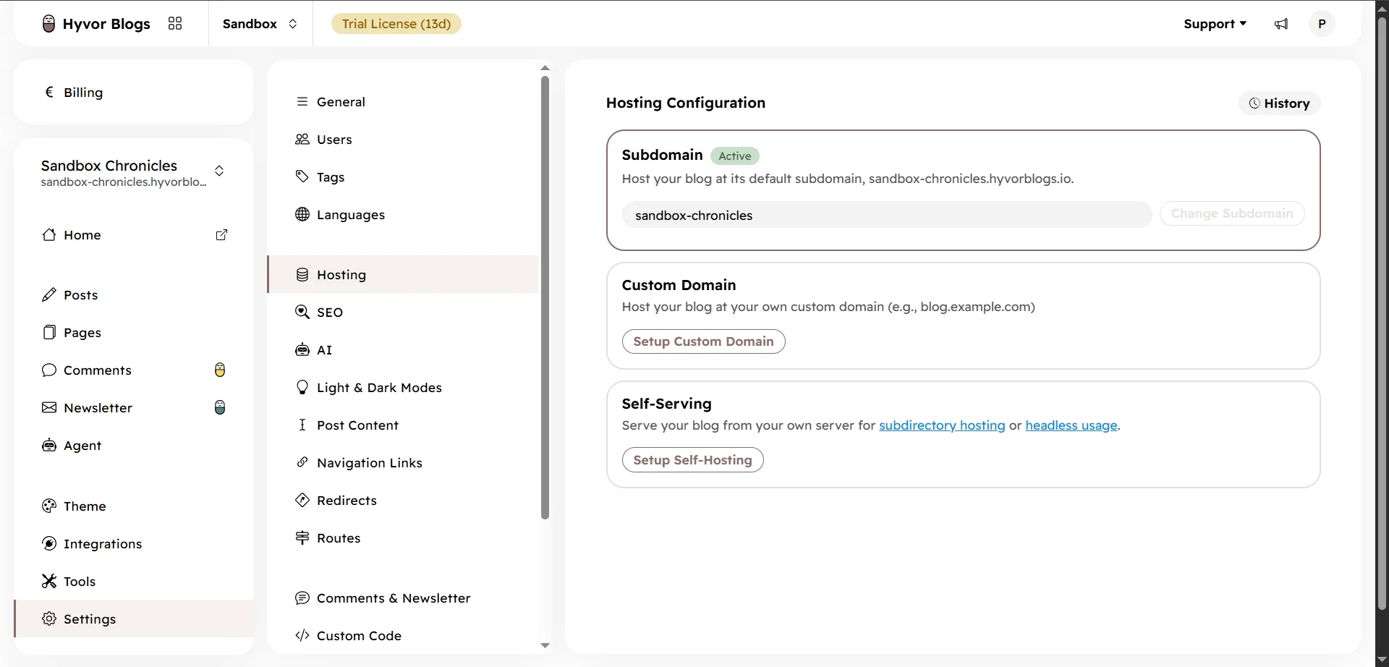Click Setup Custom Domain button
1389x667 pixels.
click(703, 341)
